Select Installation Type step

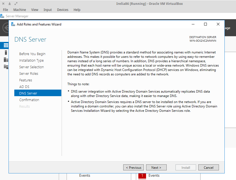pos(31,60)
